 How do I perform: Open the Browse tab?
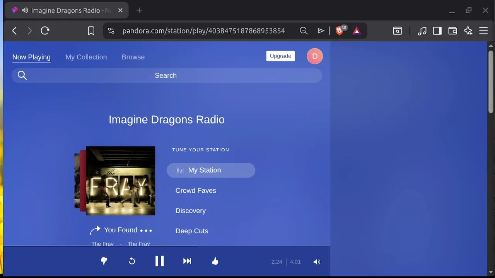tap(133, 57)
